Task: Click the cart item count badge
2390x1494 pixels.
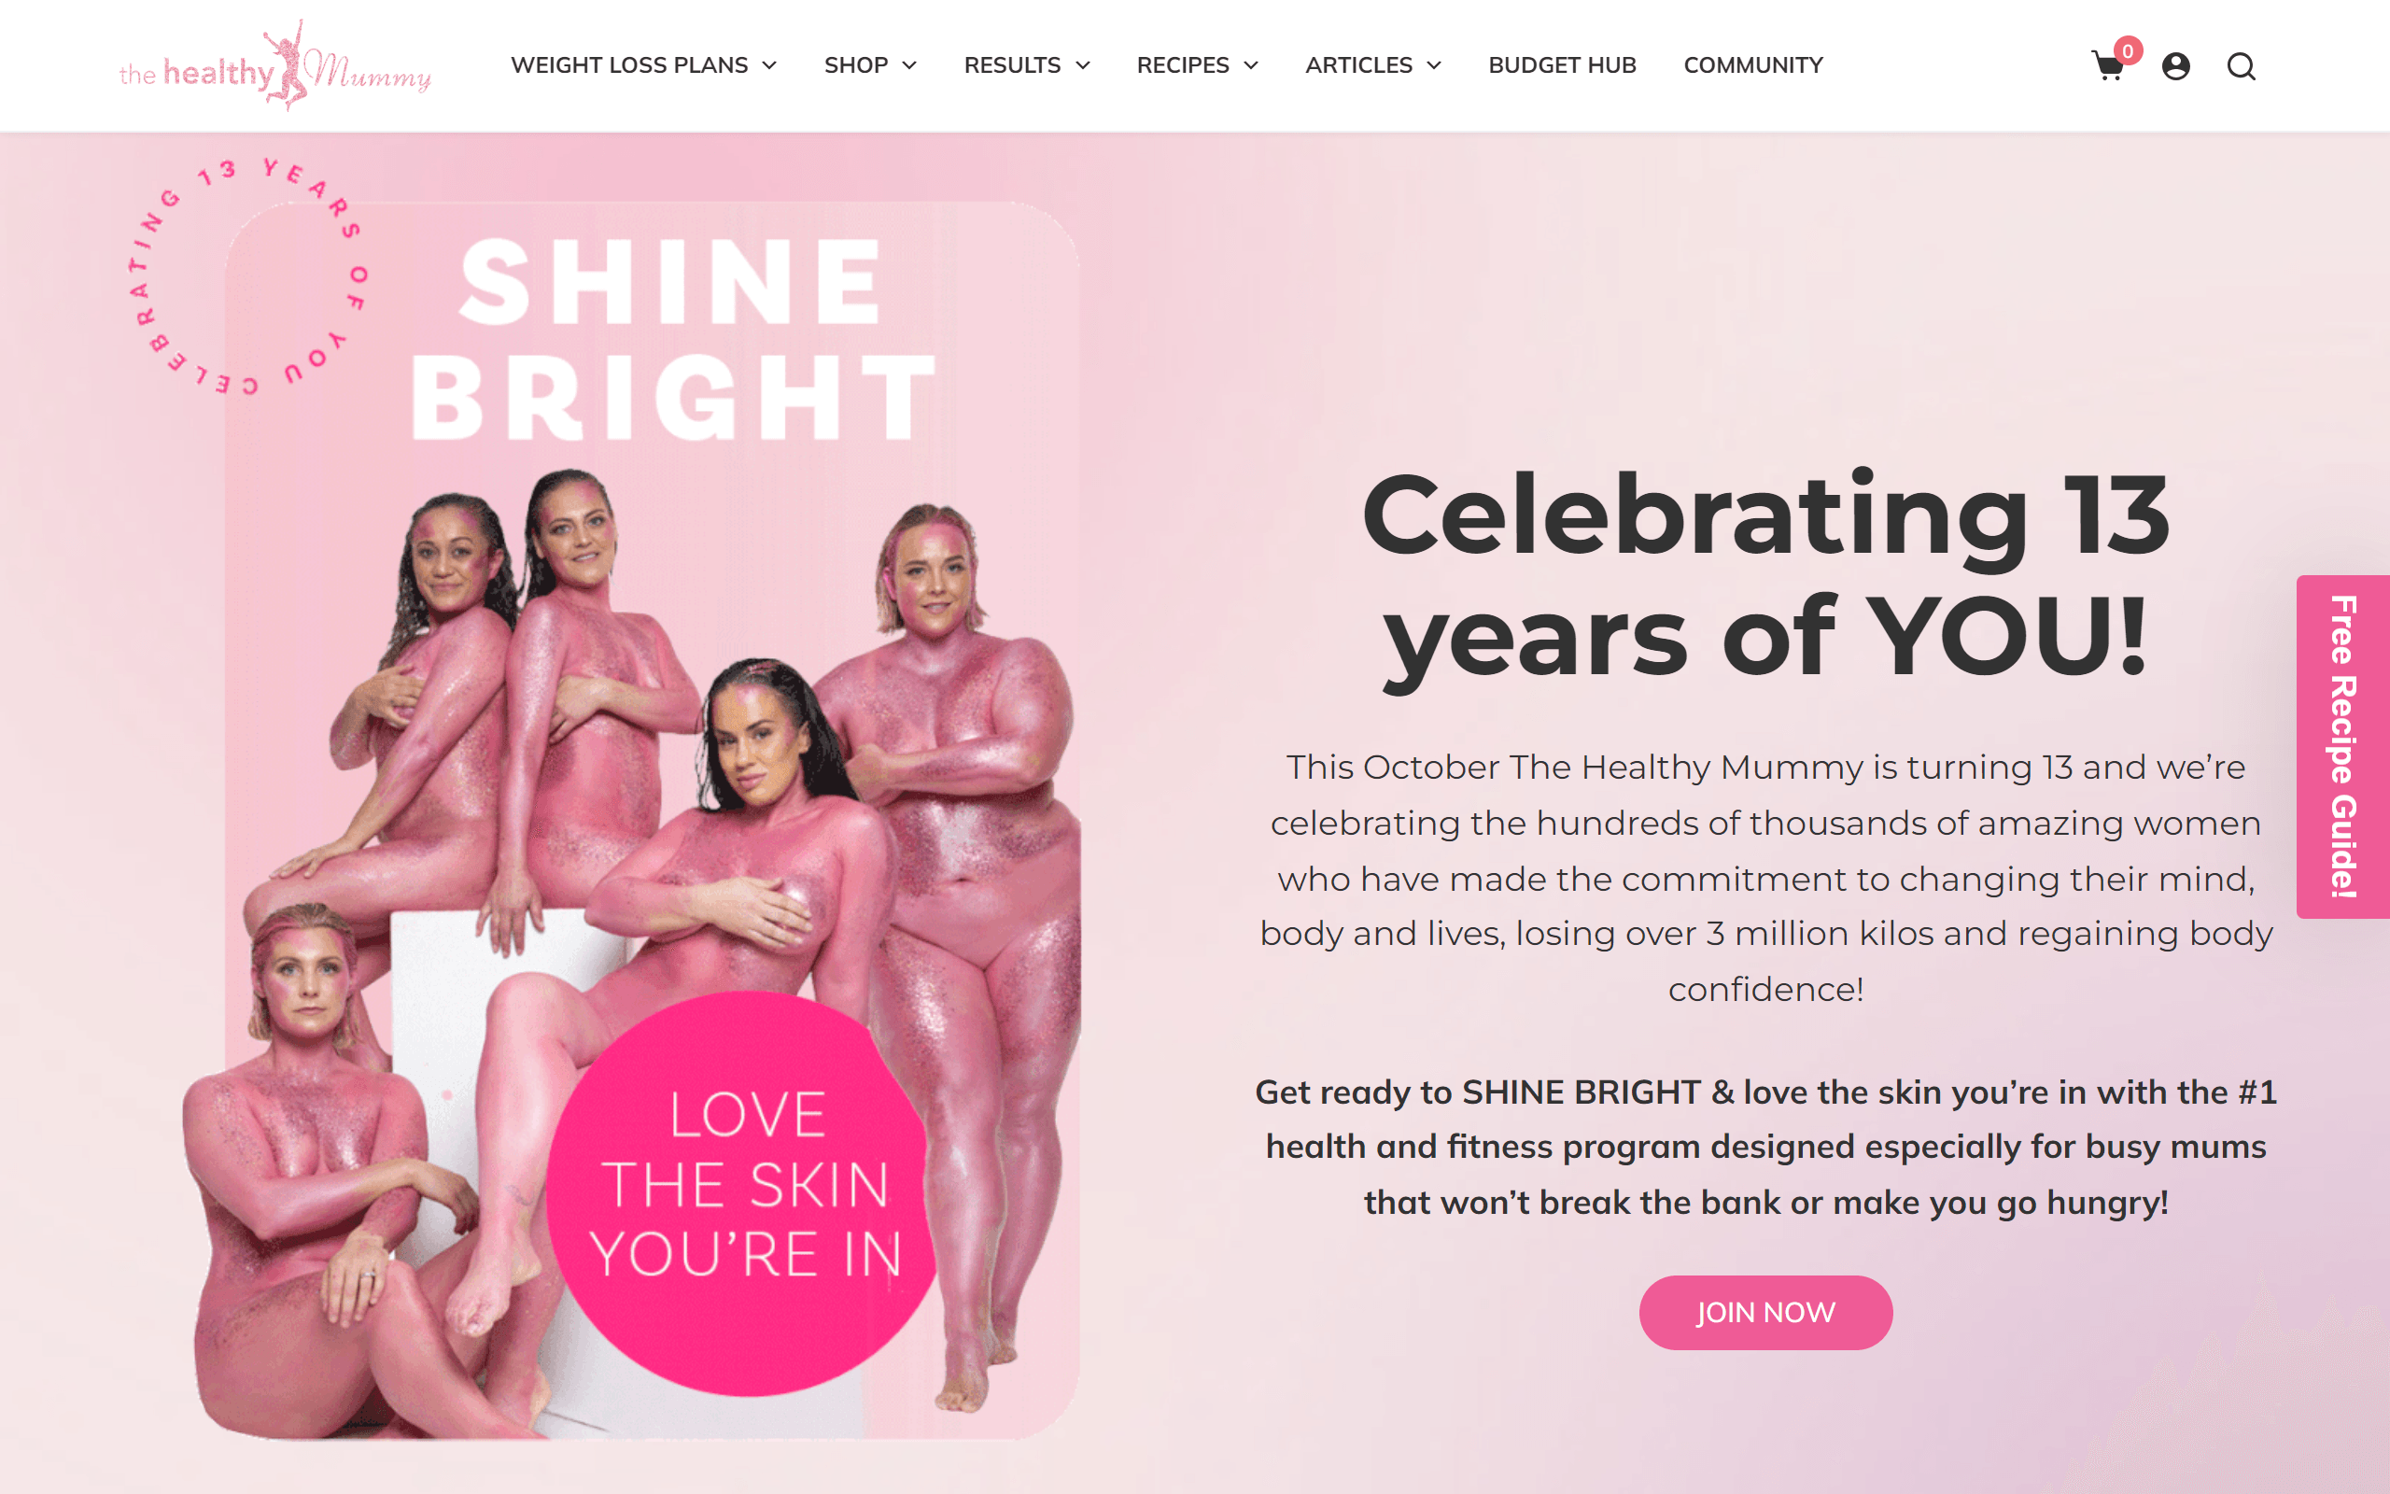Action: point(2128,50)
